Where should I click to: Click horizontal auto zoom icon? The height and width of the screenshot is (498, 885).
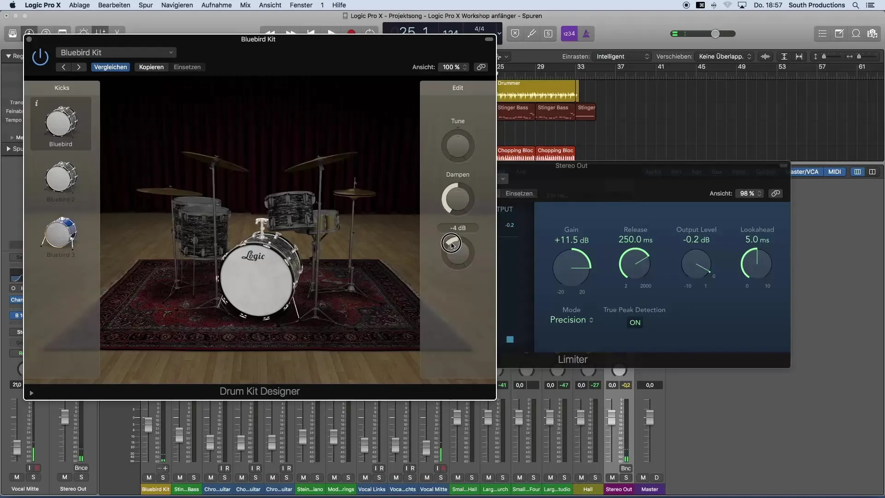[799, 56]
